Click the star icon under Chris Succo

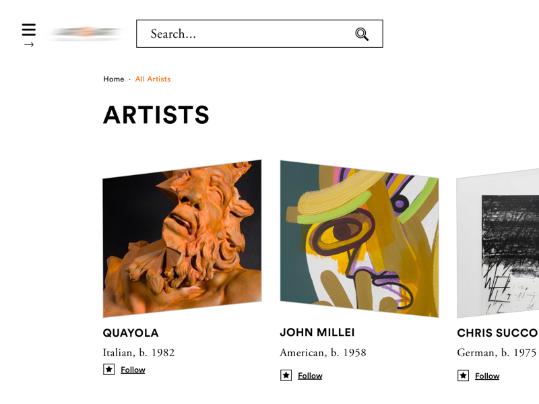coord(463,375)
